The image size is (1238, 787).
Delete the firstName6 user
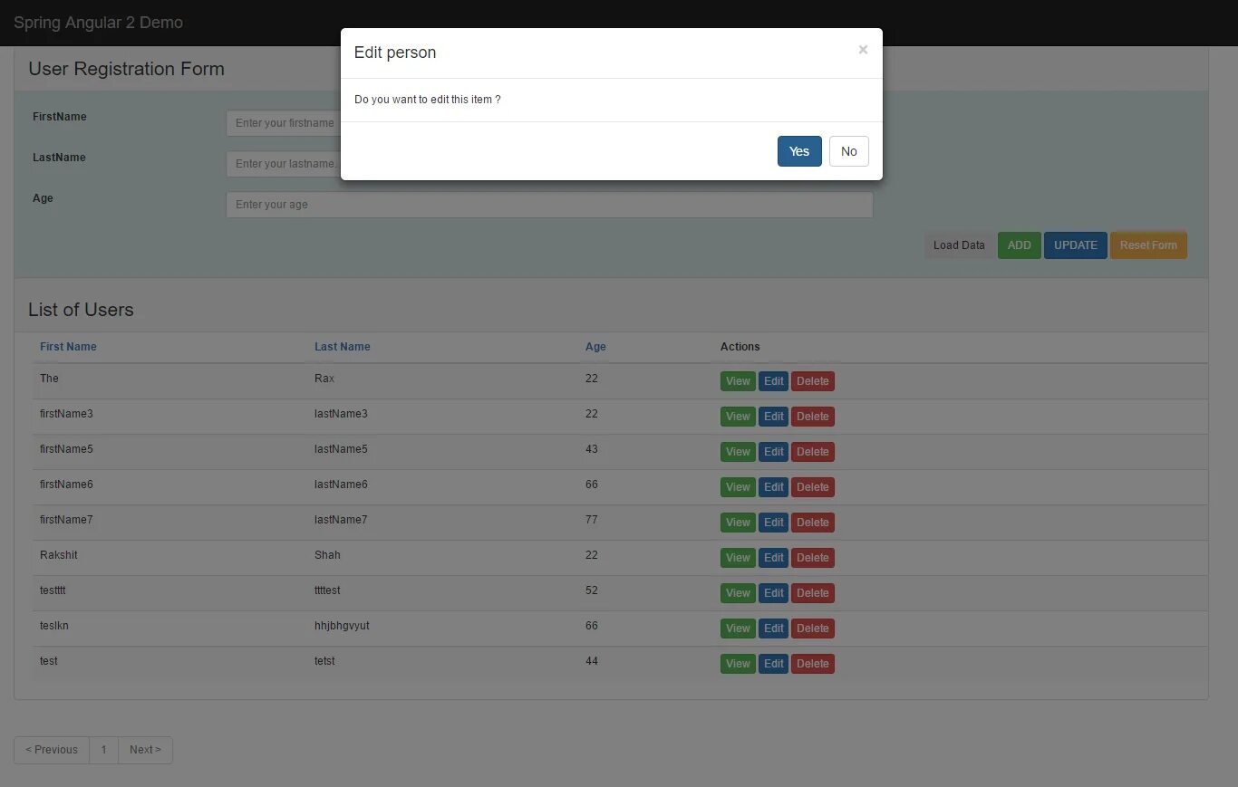[813, 487]
